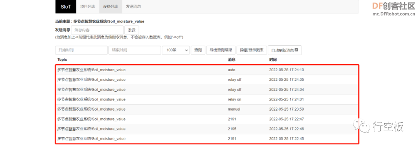Click the 查询 query button
The height and width of the screenshot is (145, 417).
point(198,50)
